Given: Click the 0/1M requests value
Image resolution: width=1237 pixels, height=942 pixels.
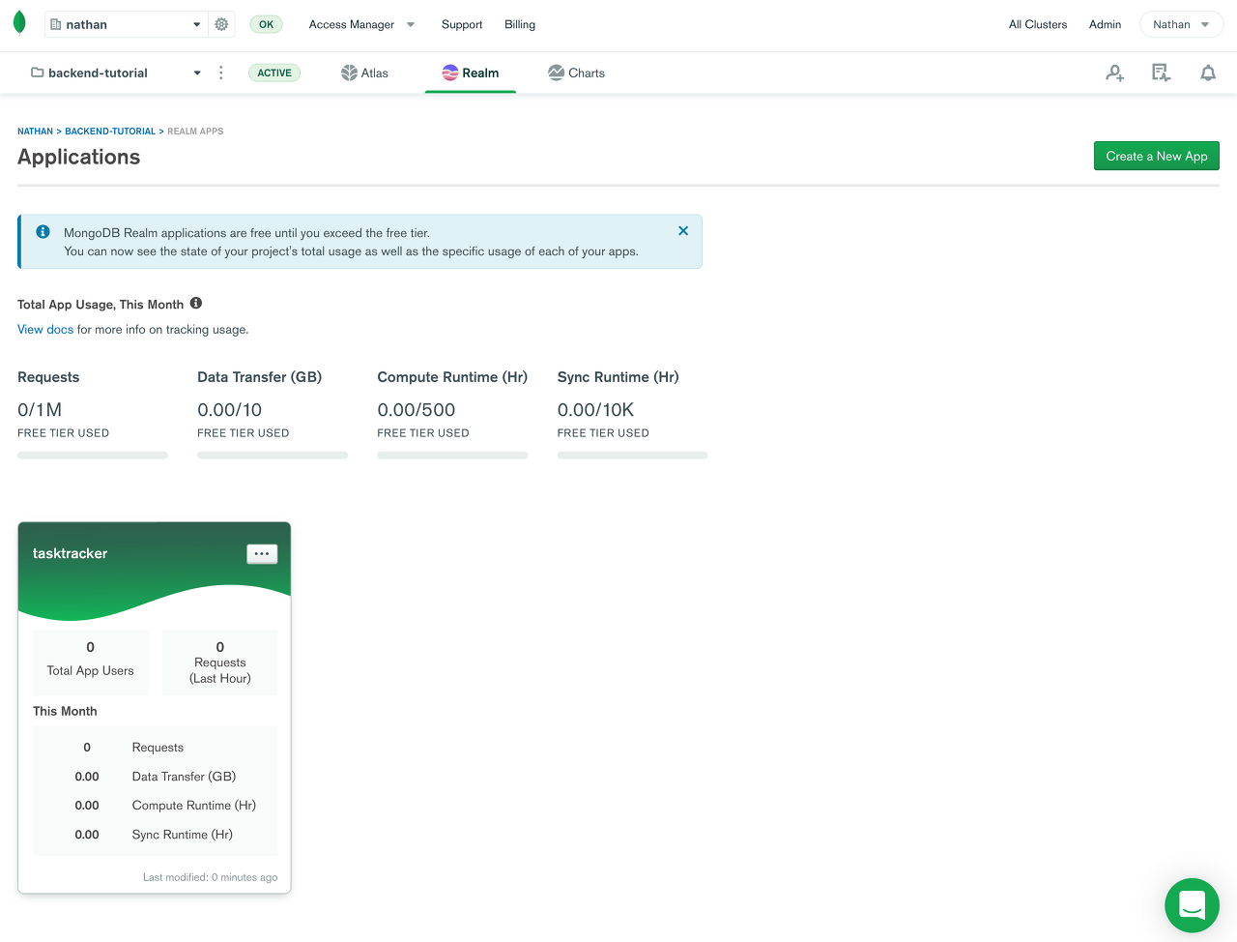Looking at the screenshot, I should tap(40, 410).
